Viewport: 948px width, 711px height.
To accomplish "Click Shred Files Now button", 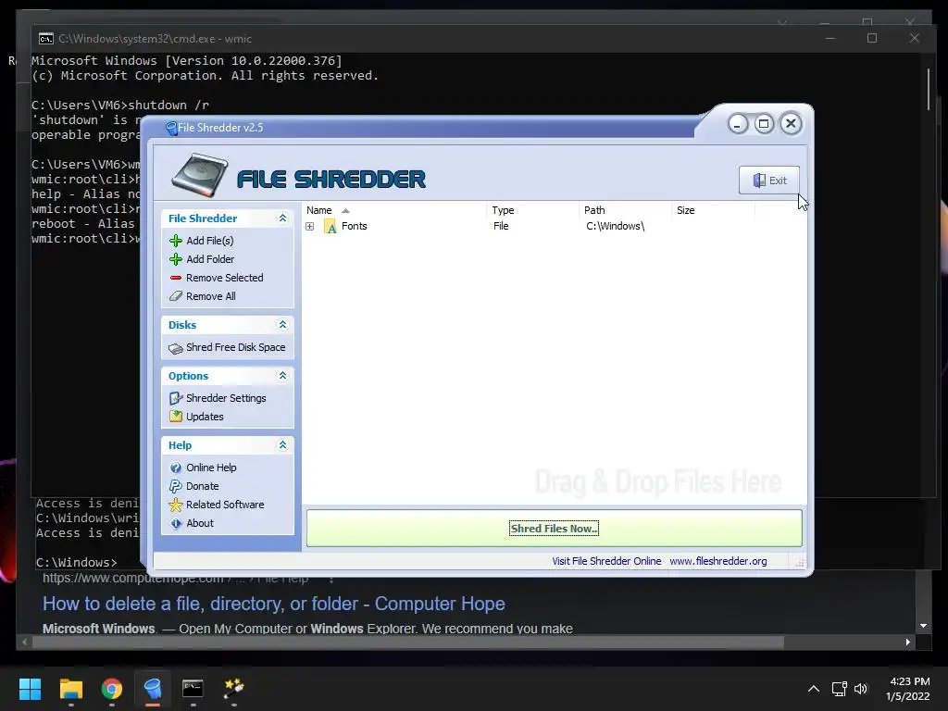I will [x=554, y=529].
